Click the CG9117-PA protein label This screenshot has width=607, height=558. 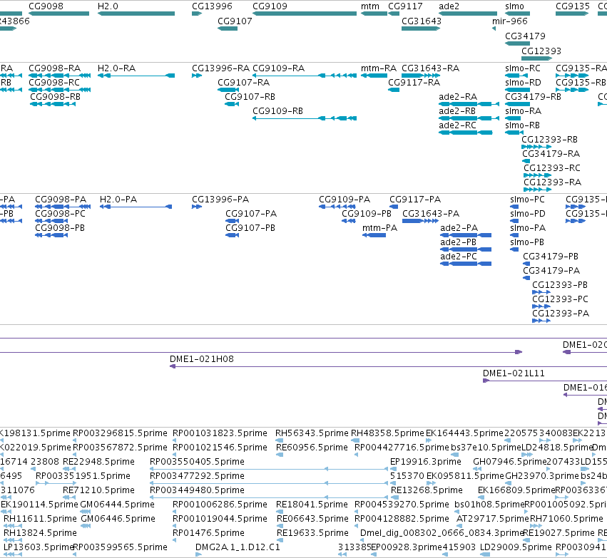pos(415,199)
